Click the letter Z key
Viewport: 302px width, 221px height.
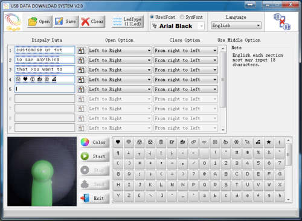tap(129, 196)
